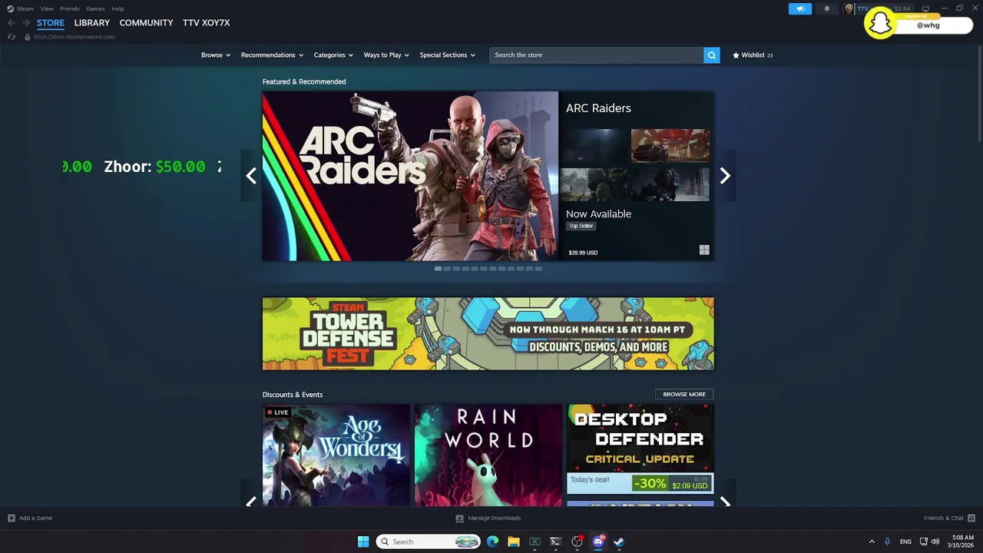Open Discord from the taskbar
983x553 pixels.
(x=598, y=541)
